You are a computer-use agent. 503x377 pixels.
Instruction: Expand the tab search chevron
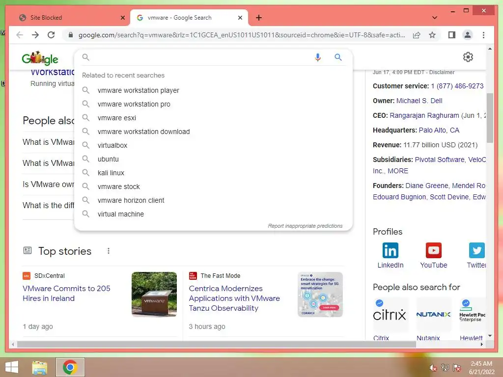coord(434,18)
